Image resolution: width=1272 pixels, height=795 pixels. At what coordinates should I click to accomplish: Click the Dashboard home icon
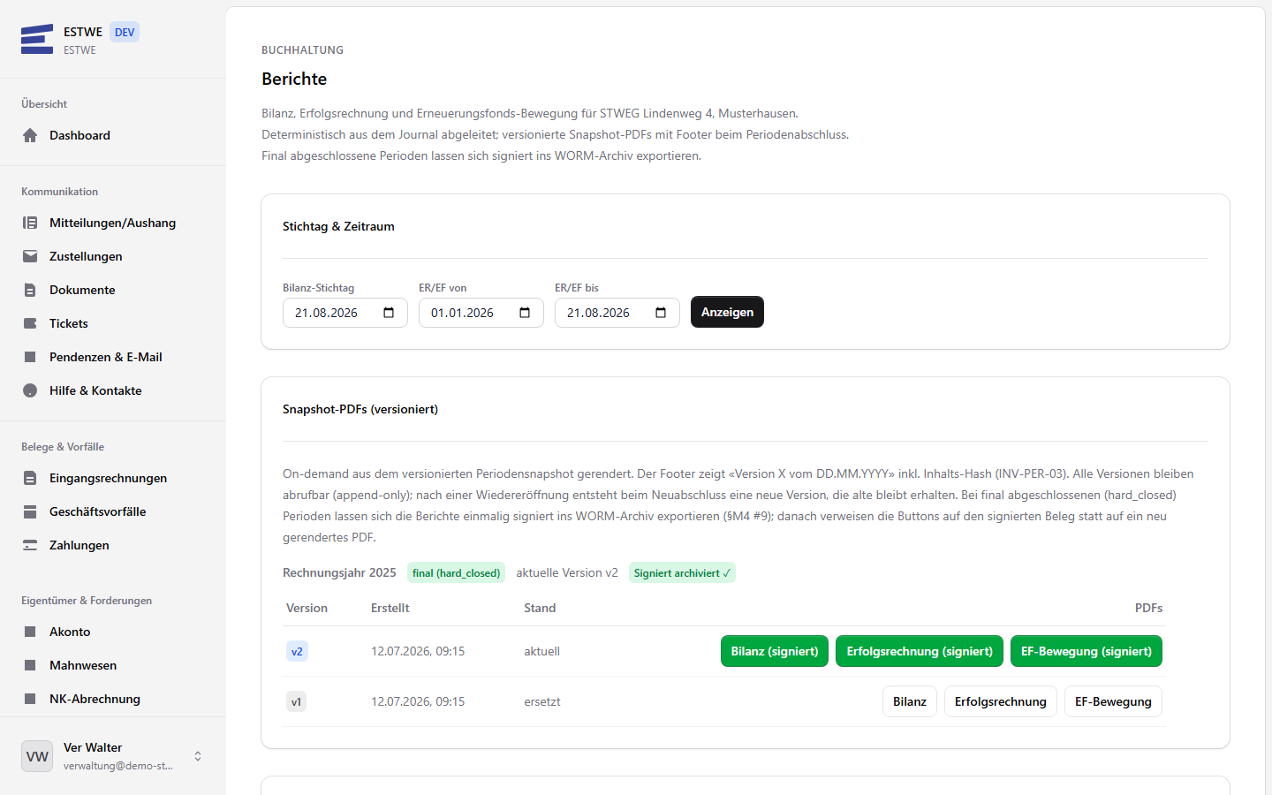point(30,135)
